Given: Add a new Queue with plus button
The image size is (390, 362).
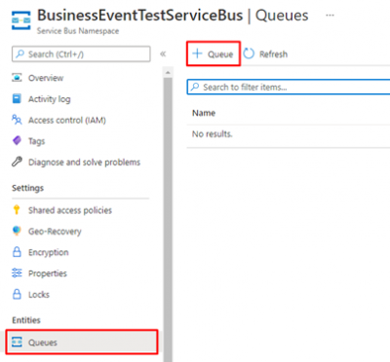Looking at the screenshot, I should 214,54.
